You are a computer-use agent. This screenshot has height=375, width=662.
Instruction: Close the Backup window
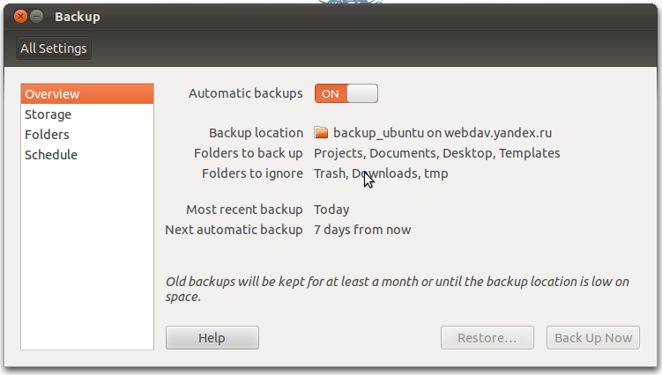[20, 17]
